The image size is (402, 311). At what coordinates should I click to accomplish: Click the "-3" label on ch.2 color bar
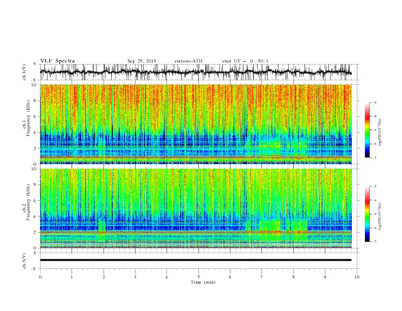[x=375, y=186]
